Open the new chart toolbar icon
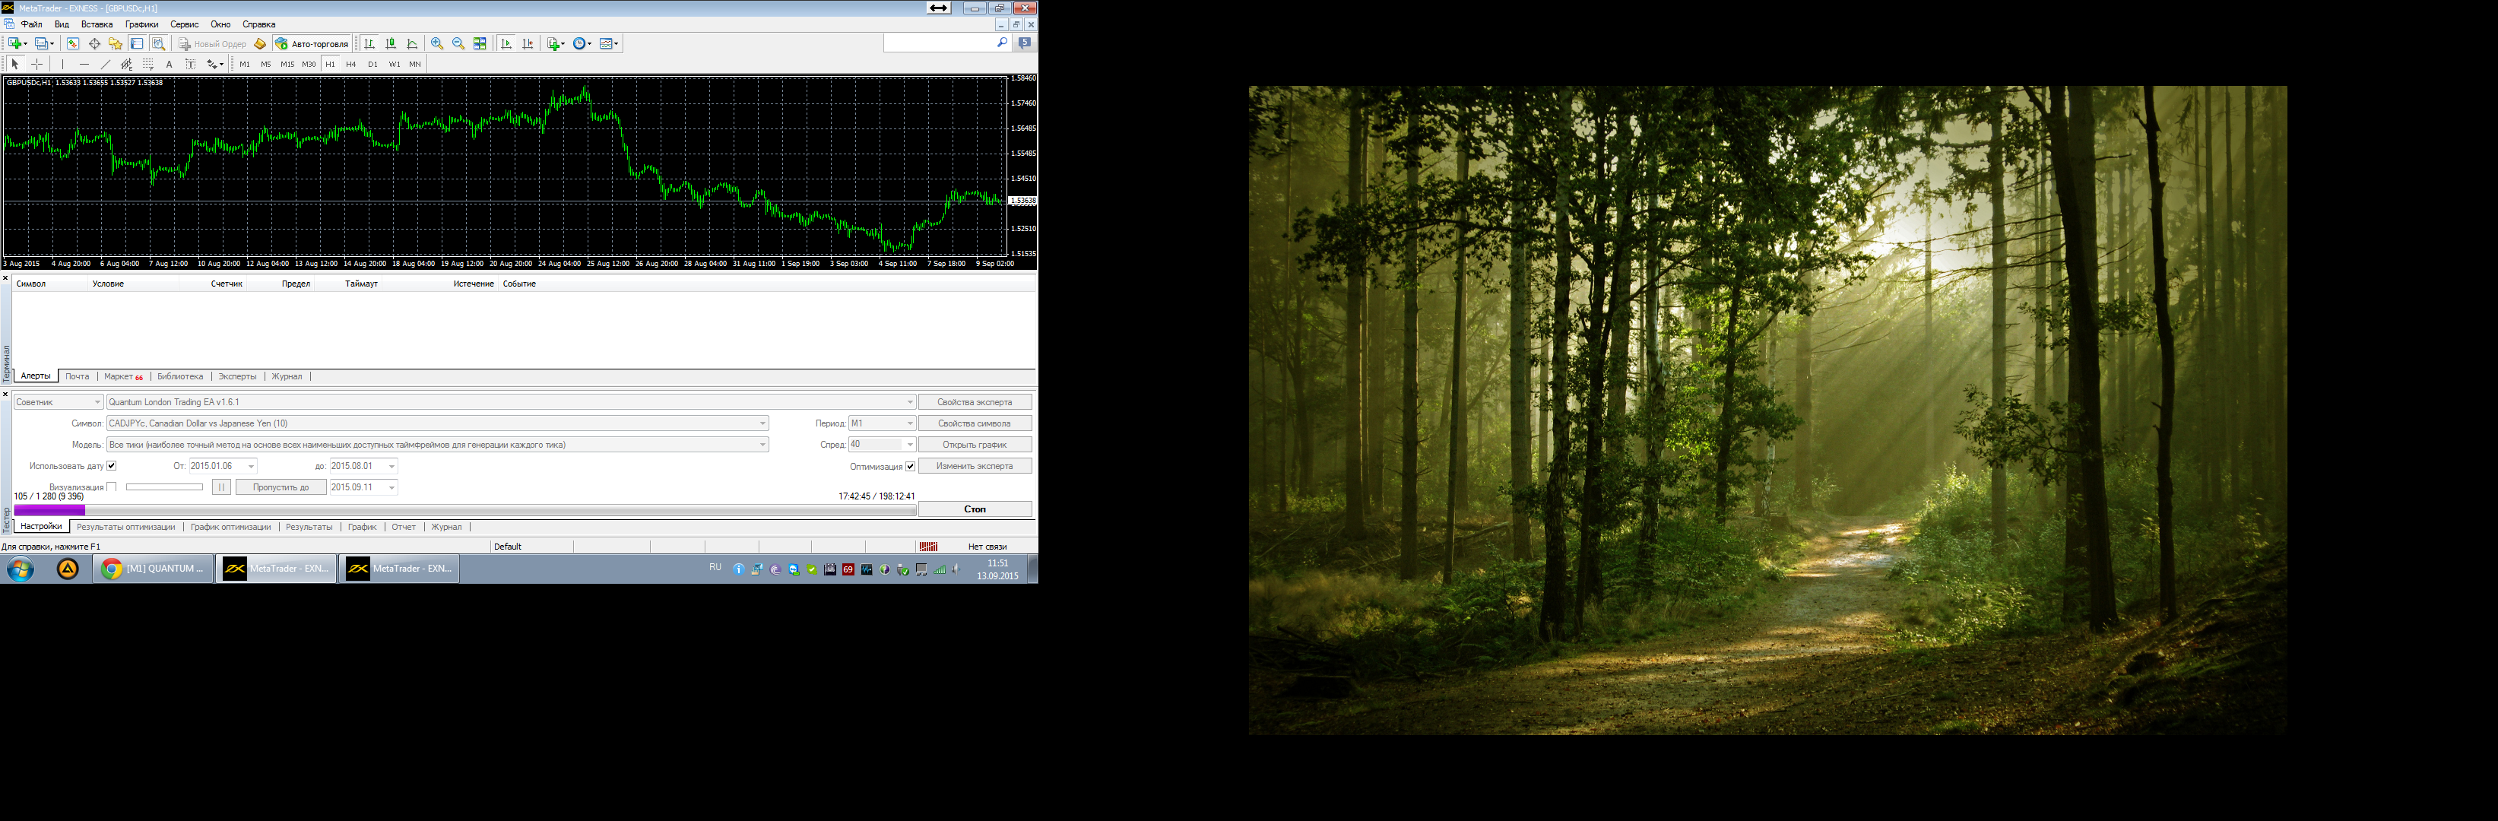 [x=15, y=43]
